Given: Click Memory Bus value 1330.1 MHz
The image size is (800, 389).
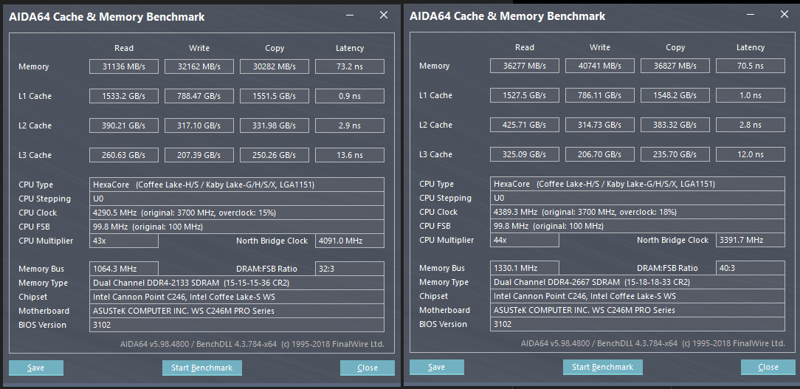Looking at the screenshot, I should 525,268.
